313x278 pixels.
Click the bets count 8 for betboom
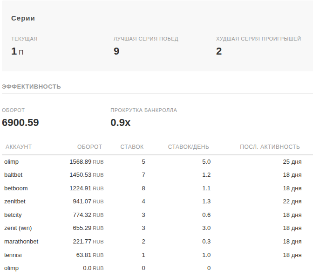(x=143, y=188)
